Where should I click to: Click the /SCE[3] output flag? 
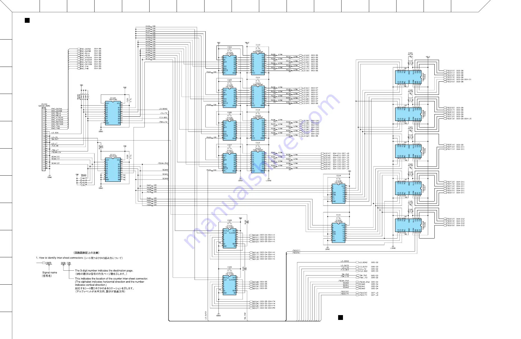coord(457,119)
